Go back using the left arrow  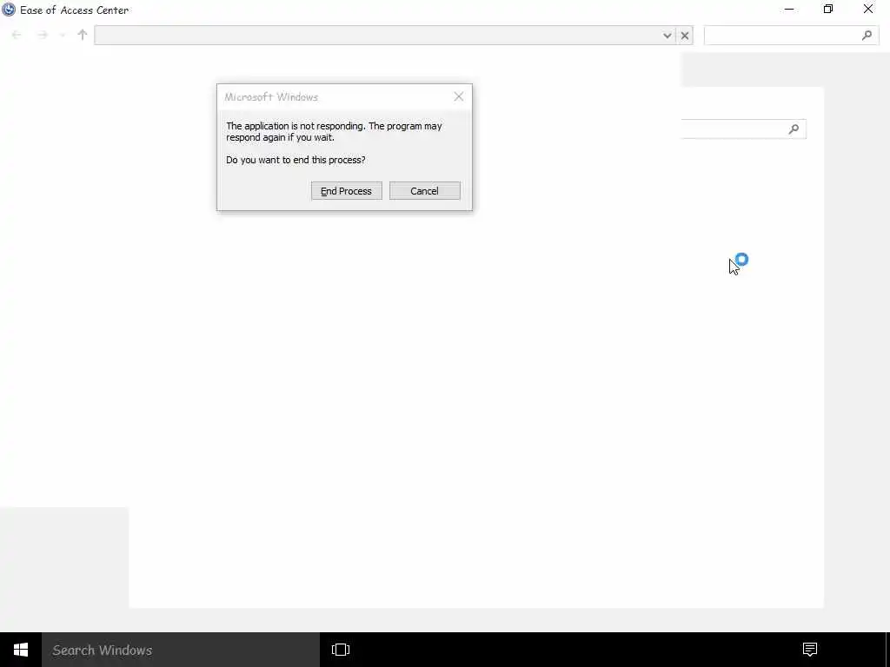tap(17, 35)
